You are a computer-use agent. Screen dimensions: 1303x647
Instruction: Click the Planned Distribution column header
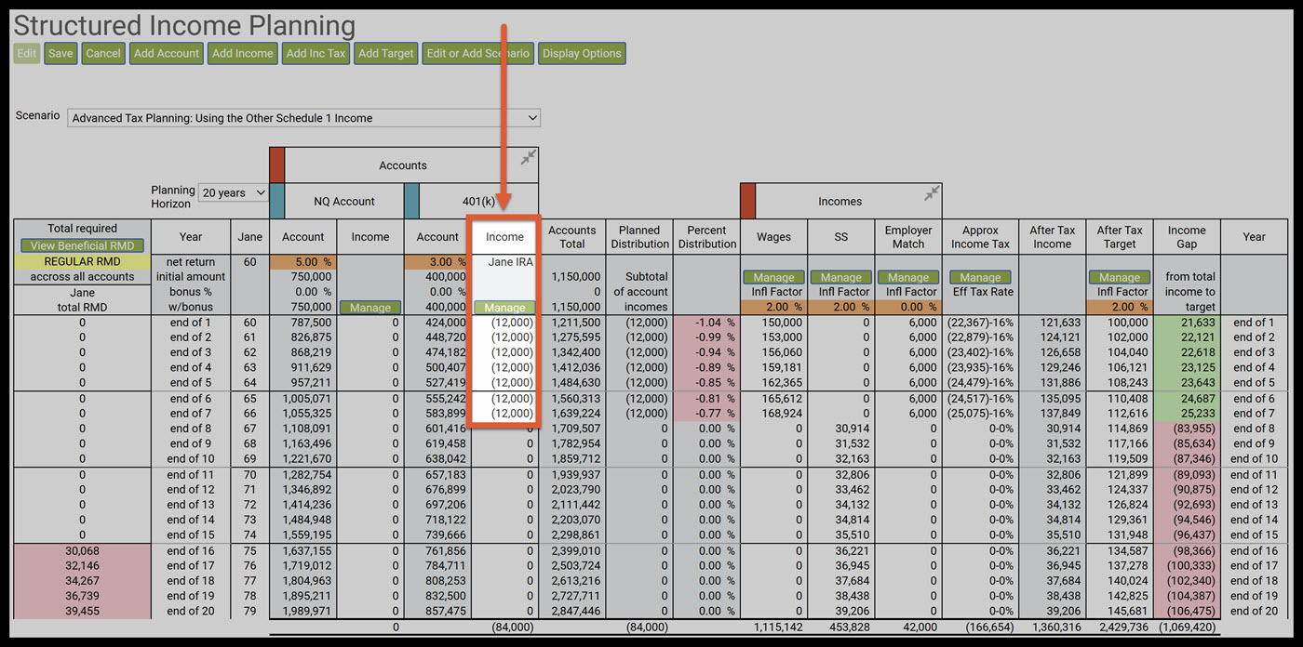pos(639,237)
